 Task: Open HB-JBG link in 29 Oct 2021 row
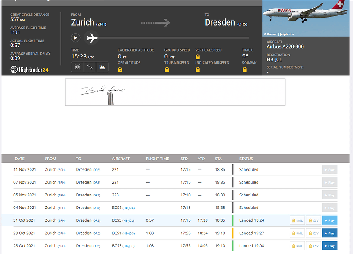tap(129, 233)
